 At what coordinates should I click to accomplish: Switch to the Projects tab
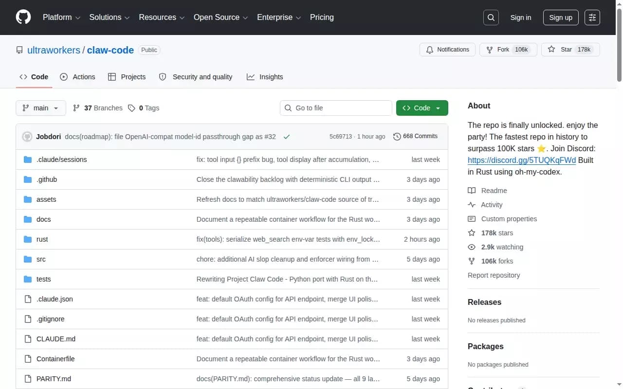click(x=127, y=77)
